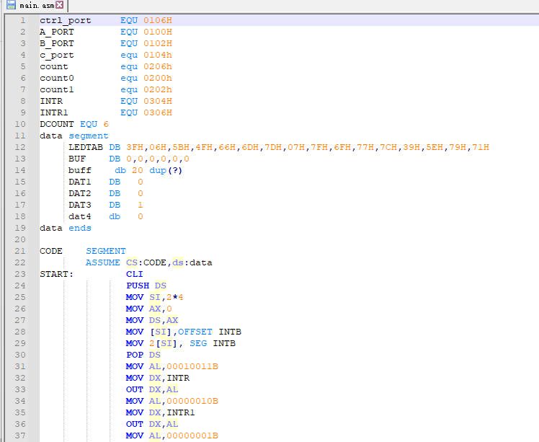
Task: Click the save disk icon on main.asm tab
Action: 11,5
